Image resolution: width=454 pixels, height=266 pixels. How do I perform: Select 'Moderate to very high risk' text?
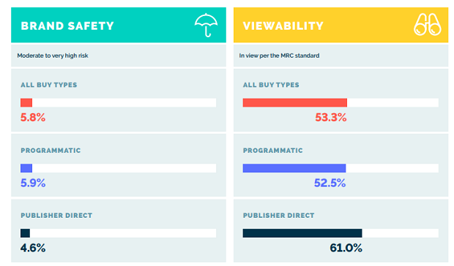click(x=53, y=56)
